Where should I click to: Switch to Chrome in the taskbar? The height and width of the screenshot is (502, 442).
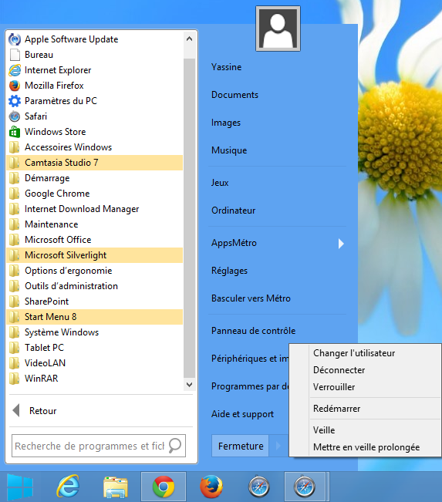(164, 487)
